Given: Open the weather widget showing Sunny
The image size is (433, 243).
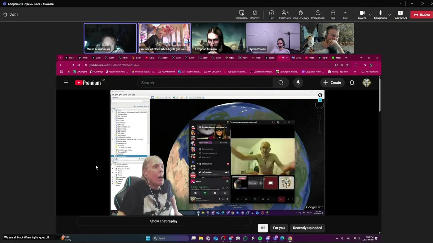Looking at the screenshot, I should tap(66, 238).
